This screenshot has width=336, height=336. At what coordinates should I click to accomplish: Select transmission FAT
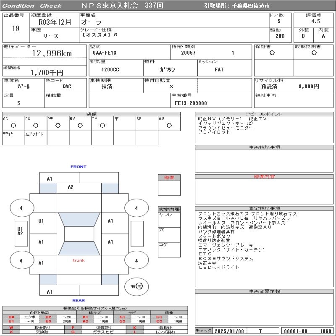tap(219, 70)
